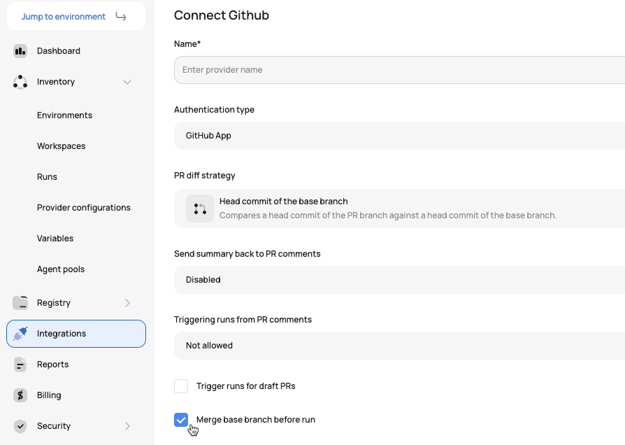Image resolution: width=625 pixels, height=445 pixels.
Task: Expand the Registry submenu arrow
Action: click(127, 303)
